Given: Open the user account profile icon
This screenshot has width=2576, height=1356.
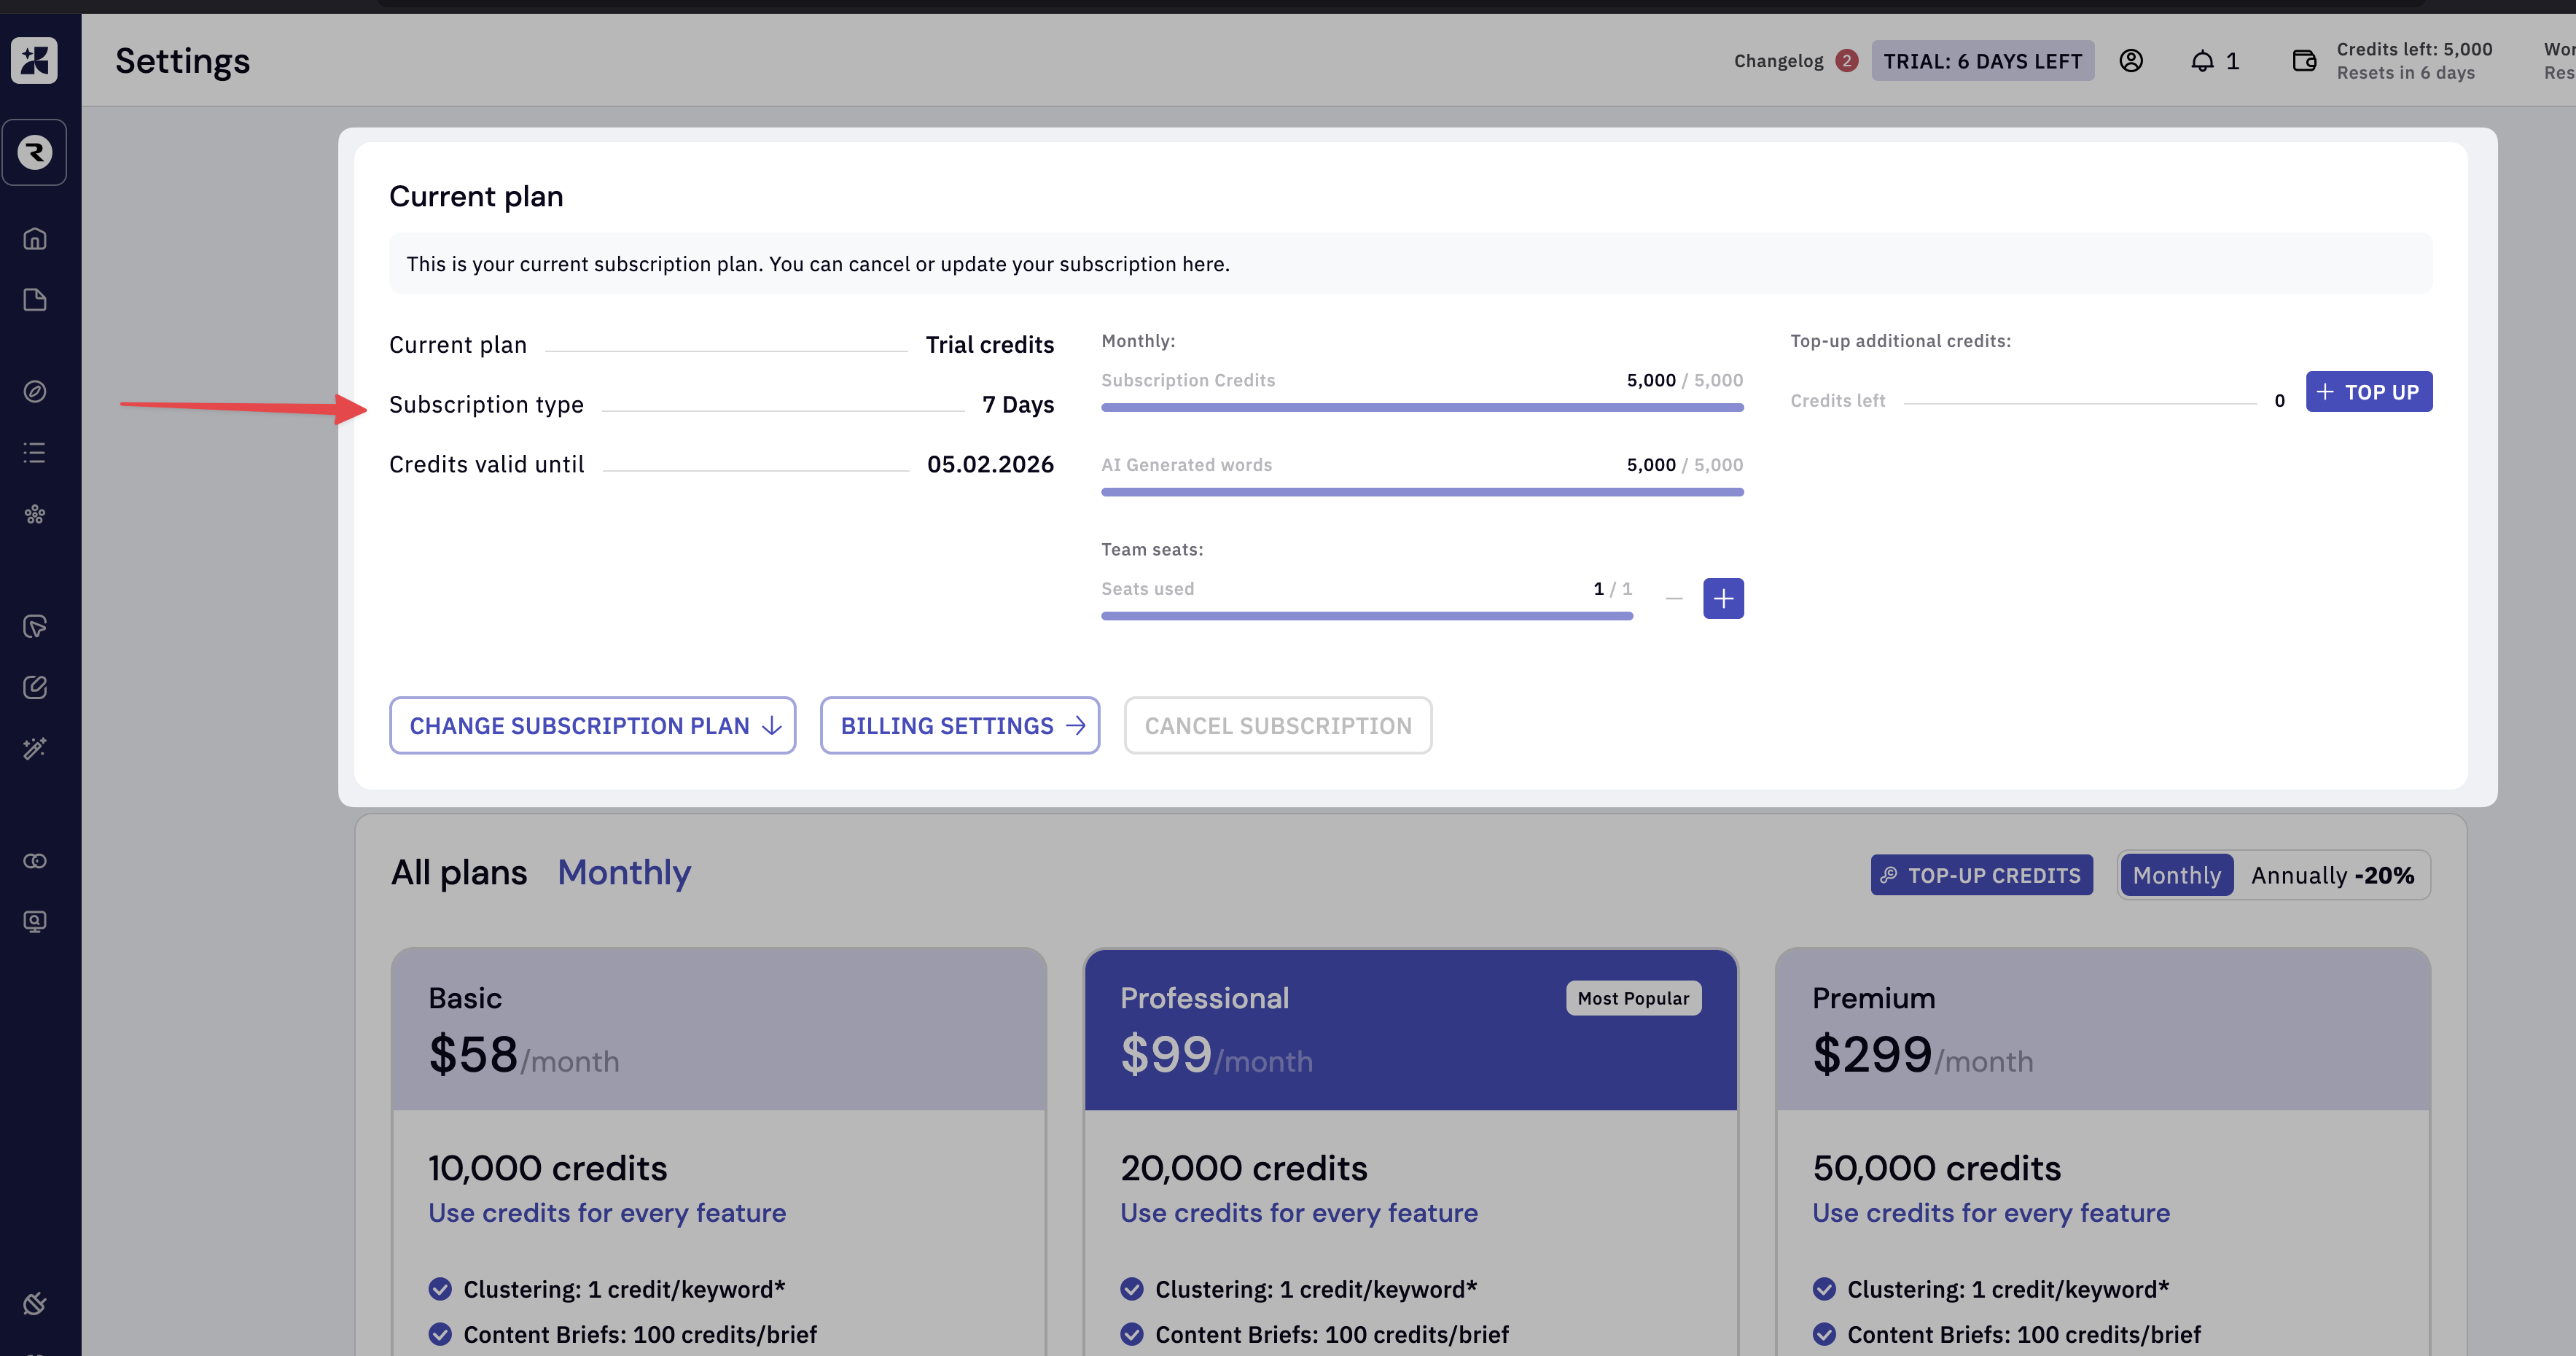Looking at the screenshot, I should click(2131, 61).
